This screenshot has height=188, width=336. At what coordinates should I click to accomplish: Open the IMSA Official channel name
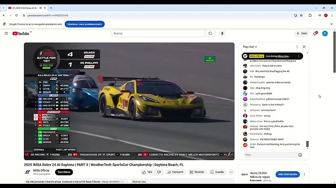point(41,170)
